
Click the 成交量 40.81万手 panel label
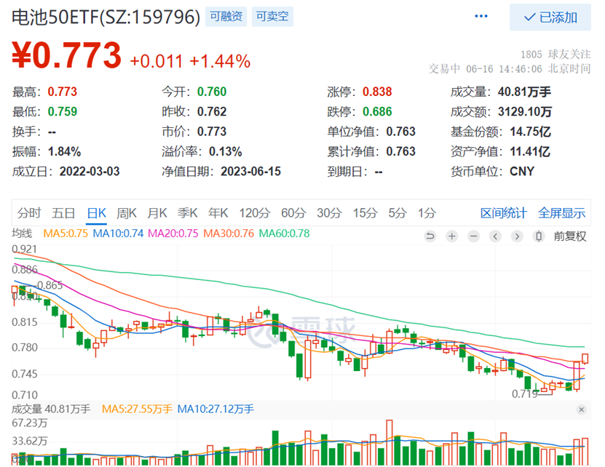click(51, 409)
